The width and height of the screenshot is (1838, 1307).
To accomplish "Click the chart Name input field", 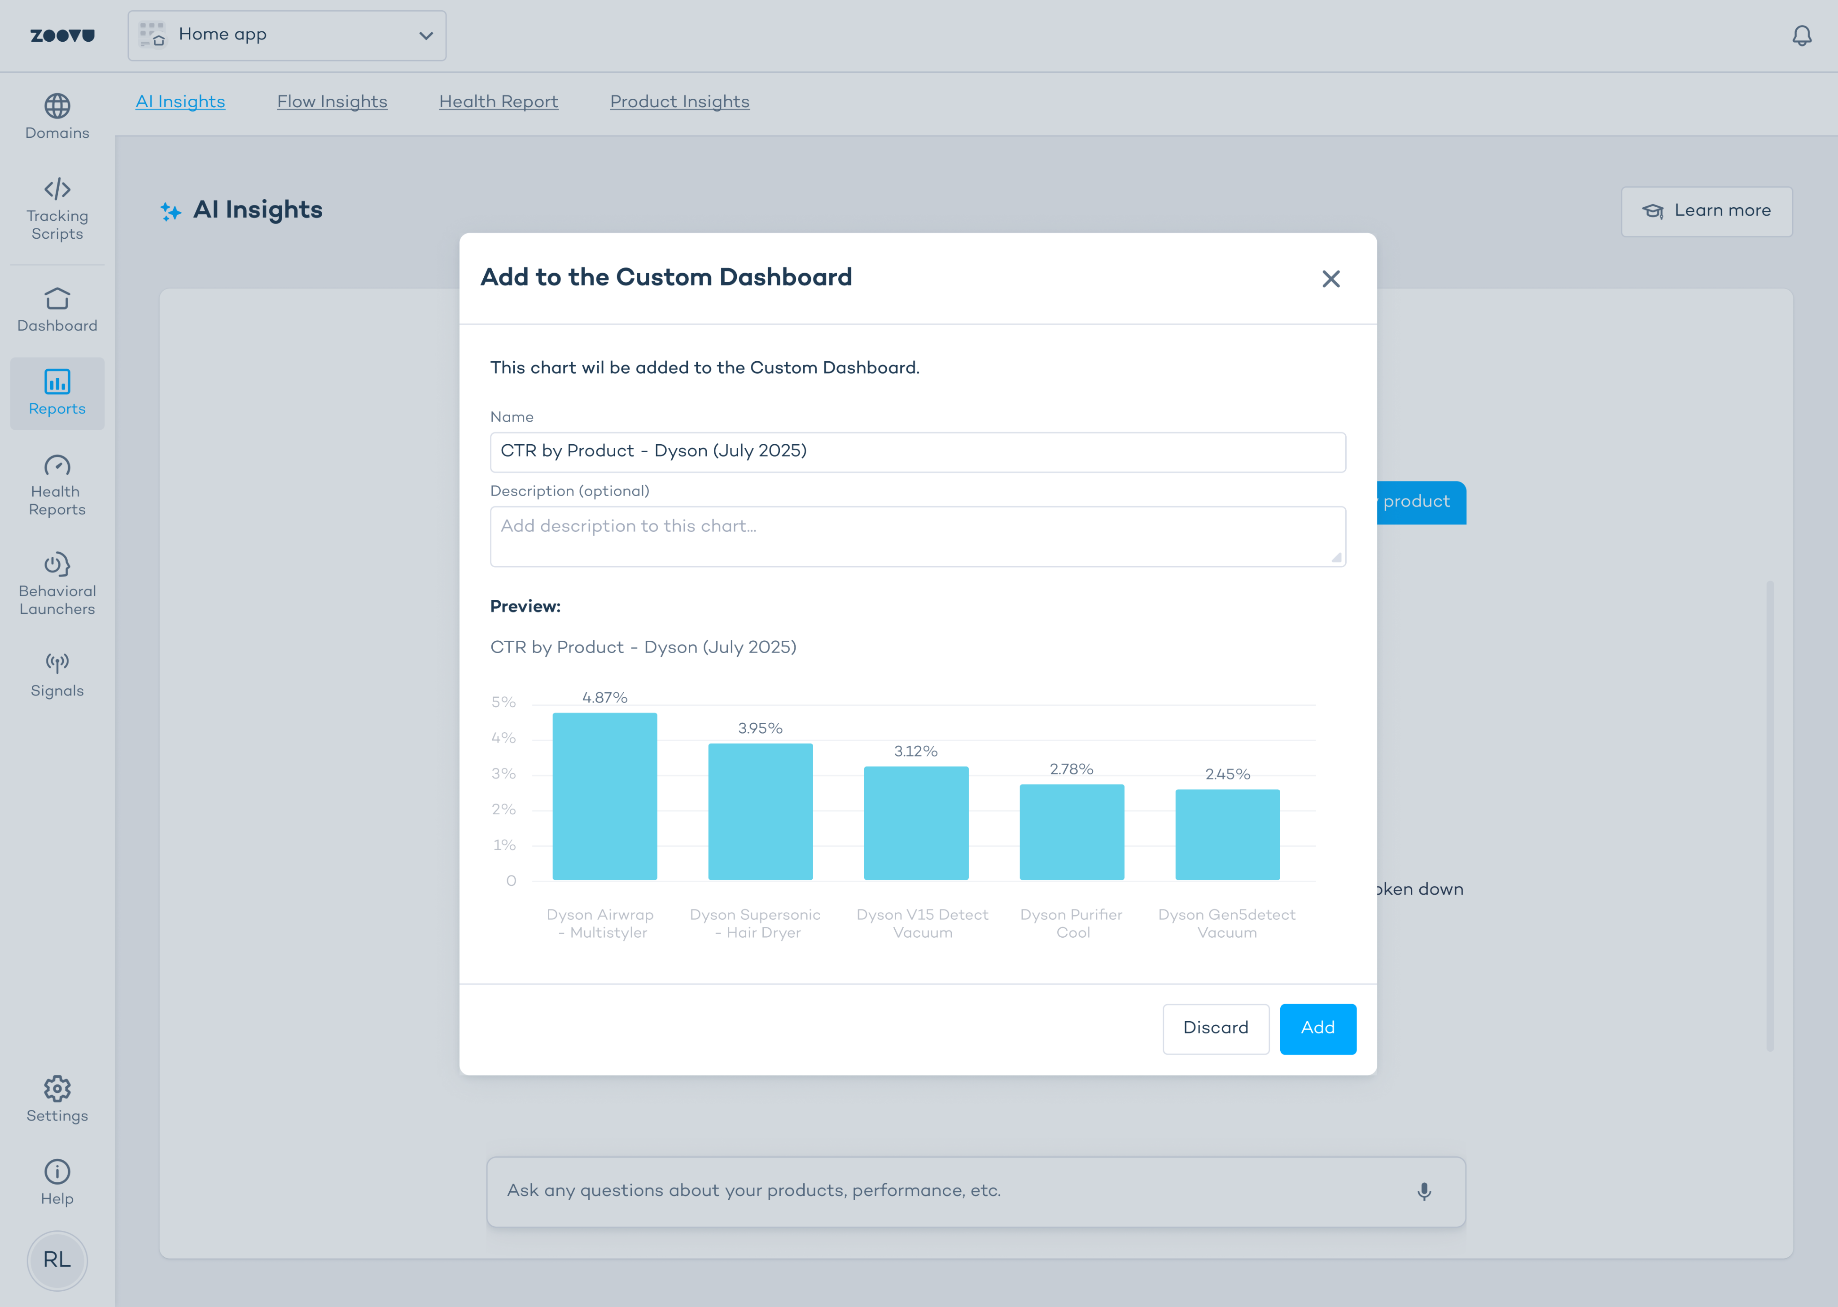I will click(x=917, y=451).
